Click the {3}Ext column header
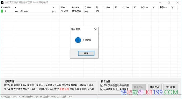The image size is (182, 99). (126, 8)
